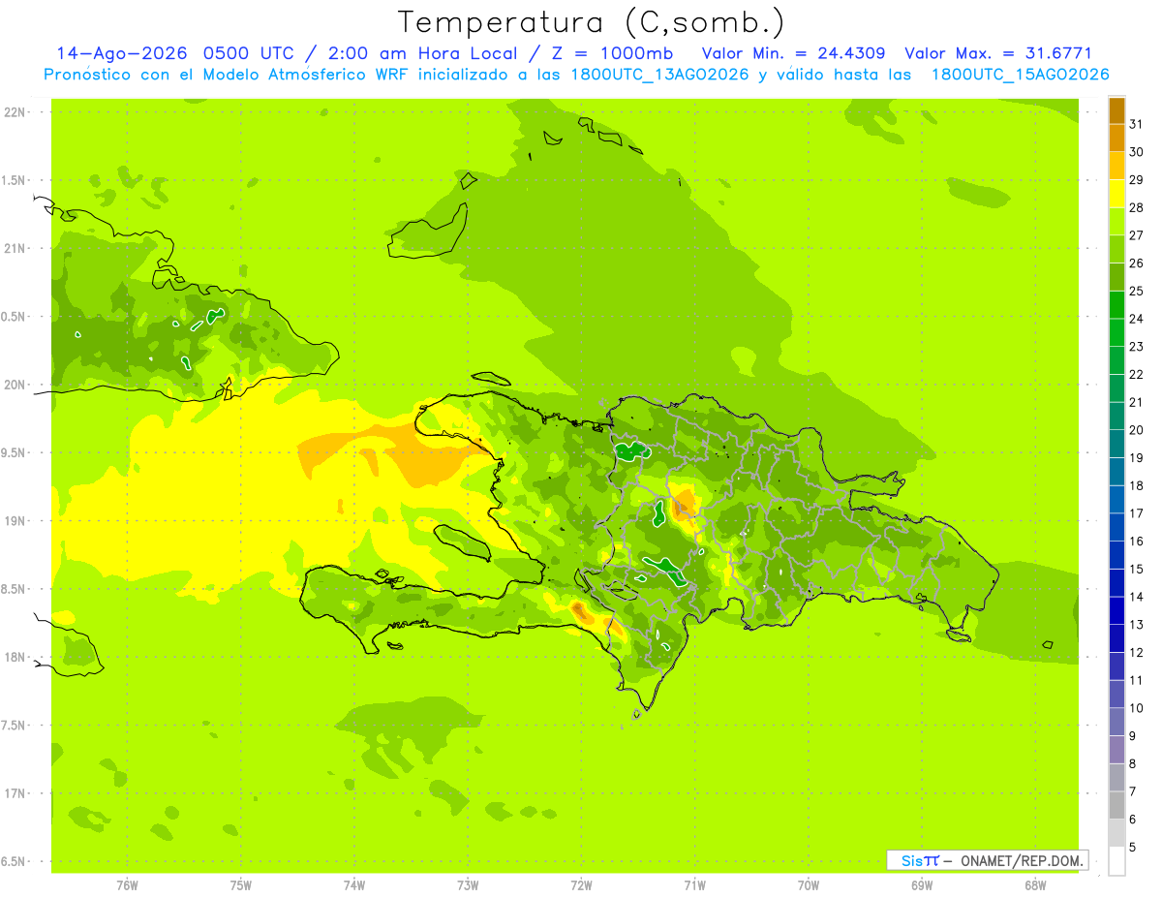The height and width of the screenshot is (898, 1162).
Task: Click the "9.5N" latitude label
Action: (14, 453)
